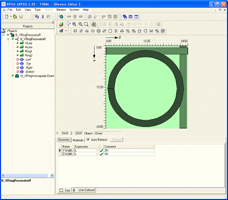Open the dropdown beside add element icon
Viewport: 228px width, 200px height.
66,31
